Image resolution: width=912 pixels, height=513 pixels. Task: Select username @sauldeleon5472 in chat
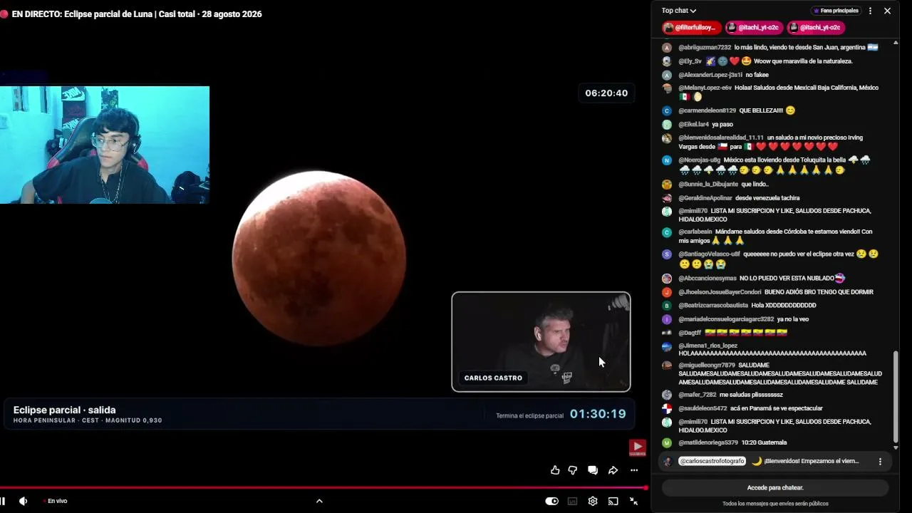pos(703,408)
